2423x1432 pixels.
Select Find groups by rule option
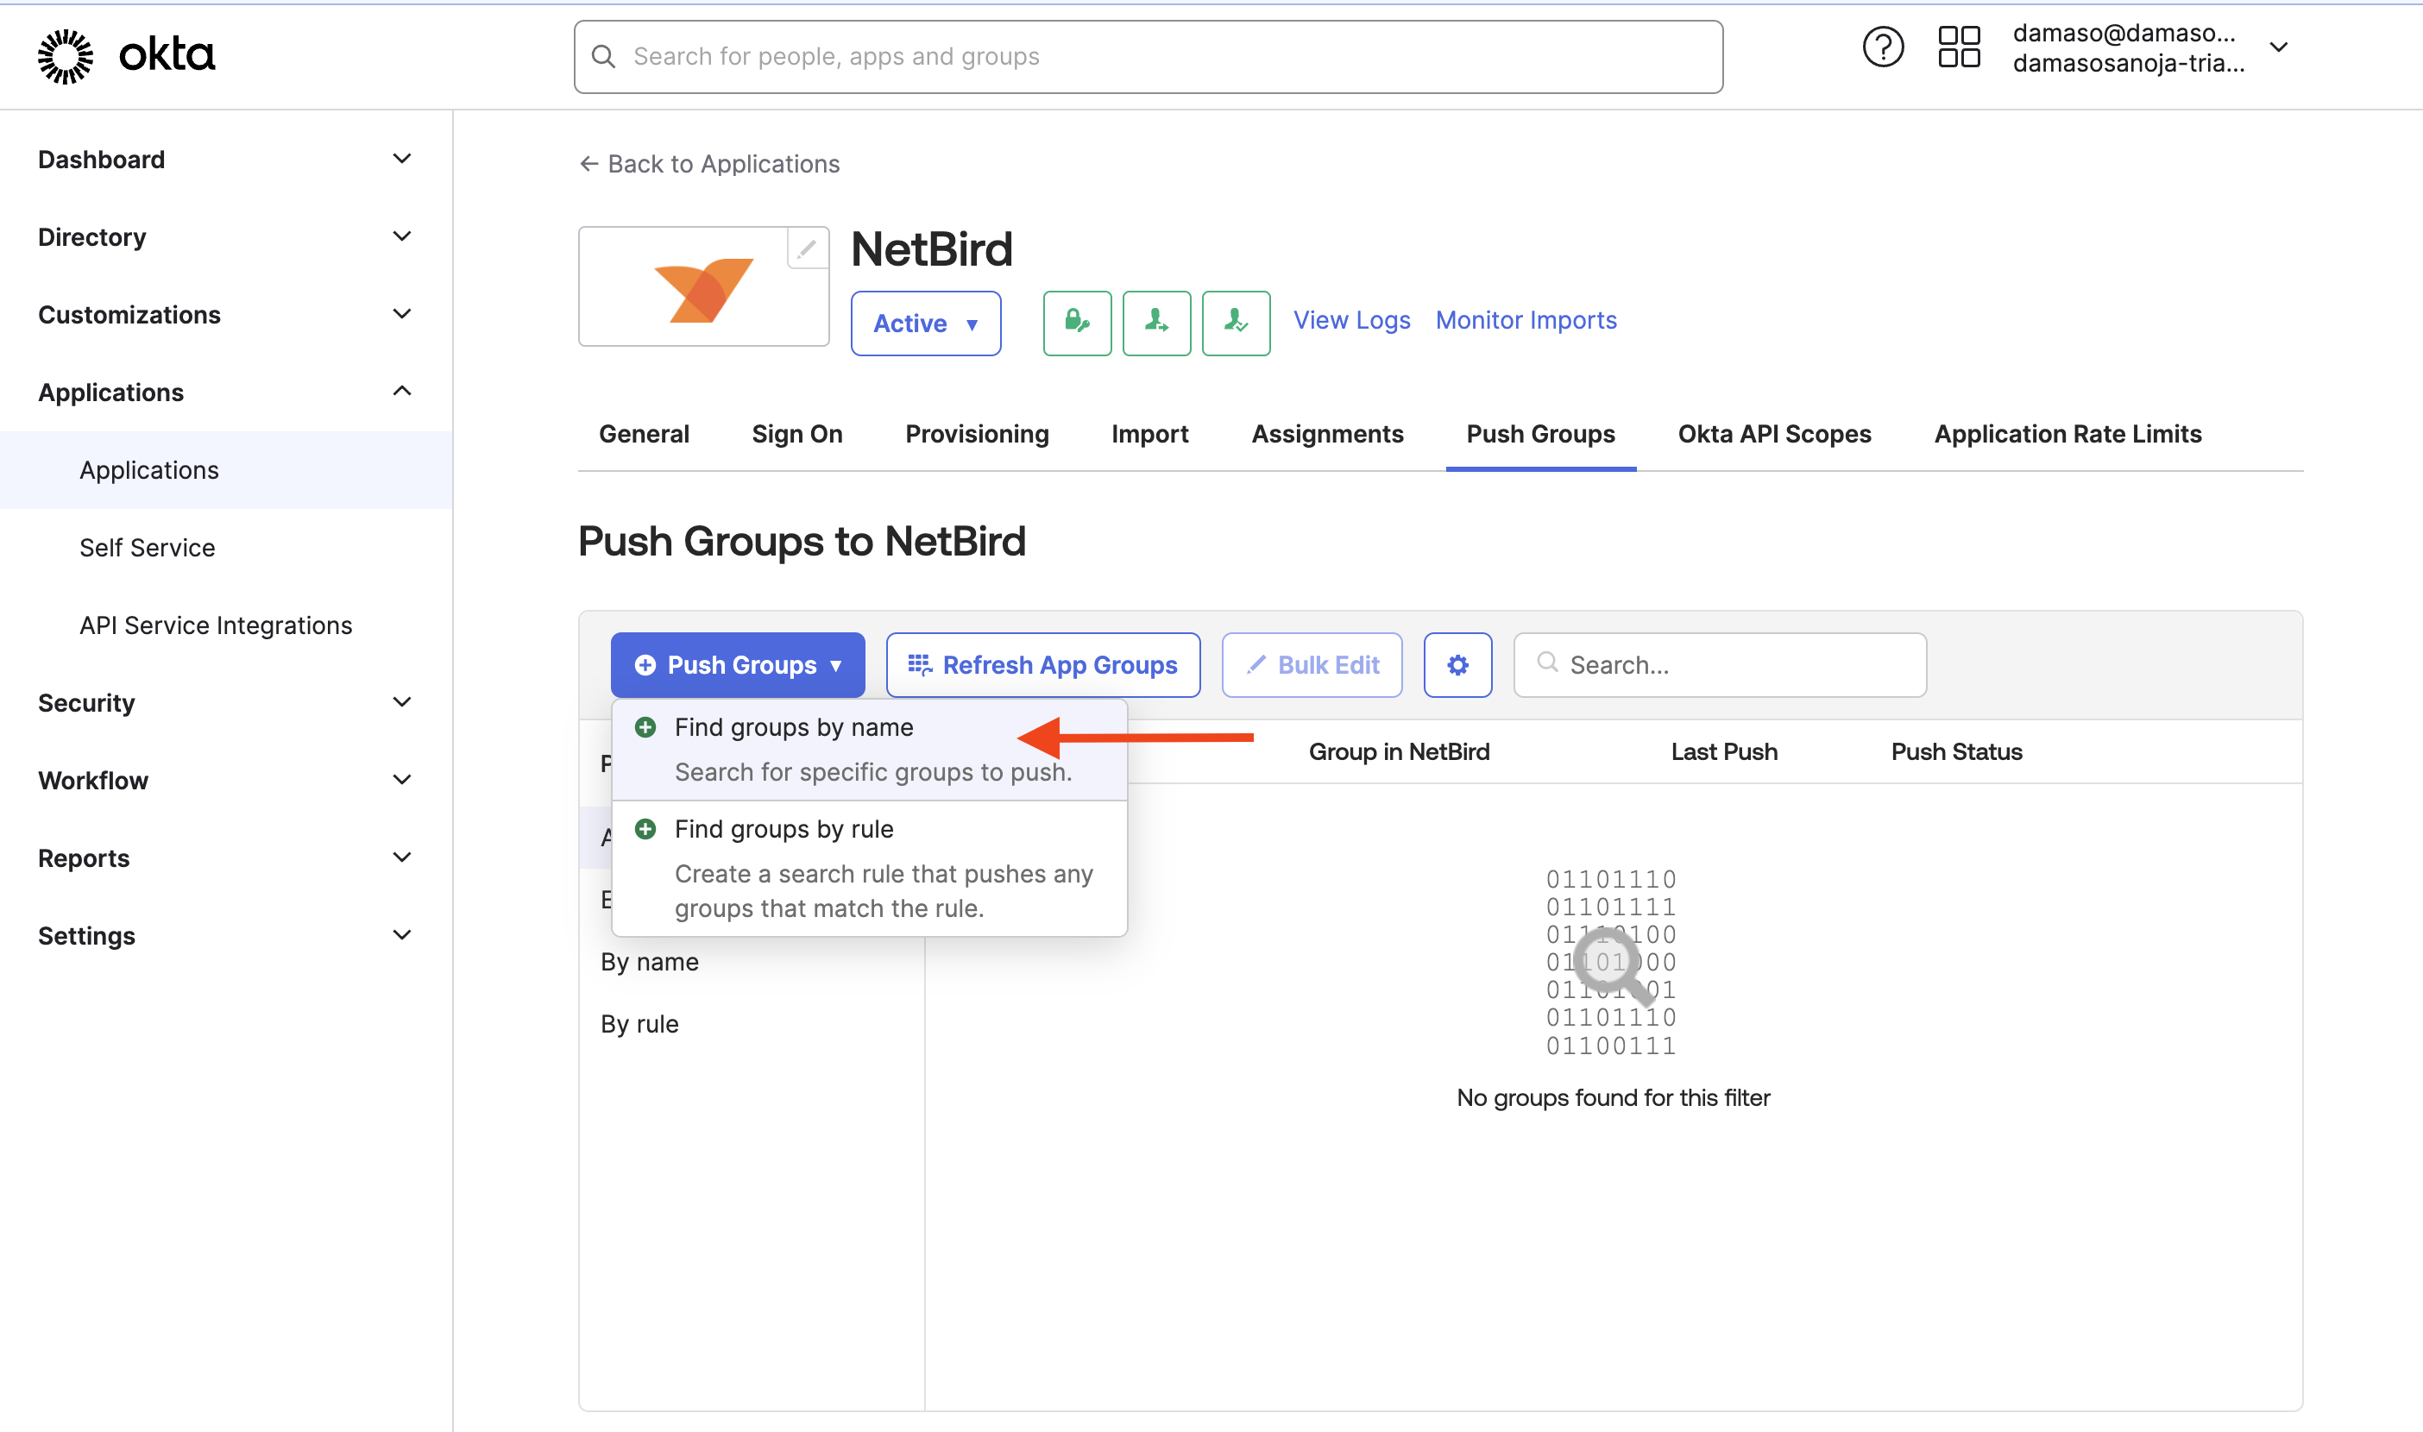click(x=784, y=829)
